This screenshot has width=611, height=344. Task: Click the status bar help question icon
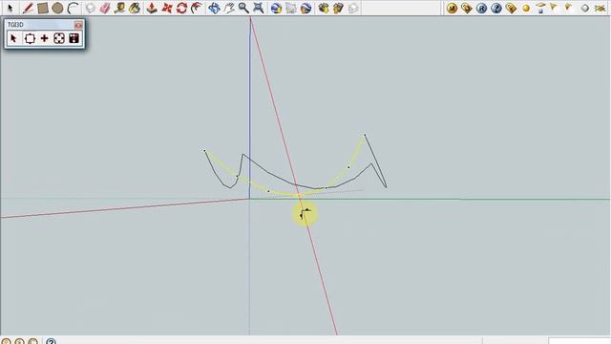51,342
